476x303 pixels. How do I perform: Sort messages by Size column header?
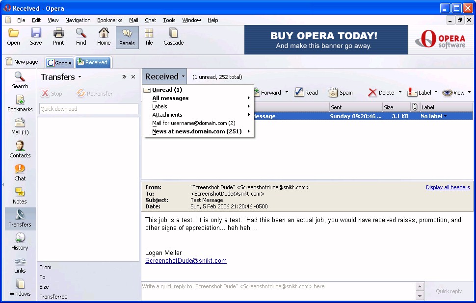point(396,107)
